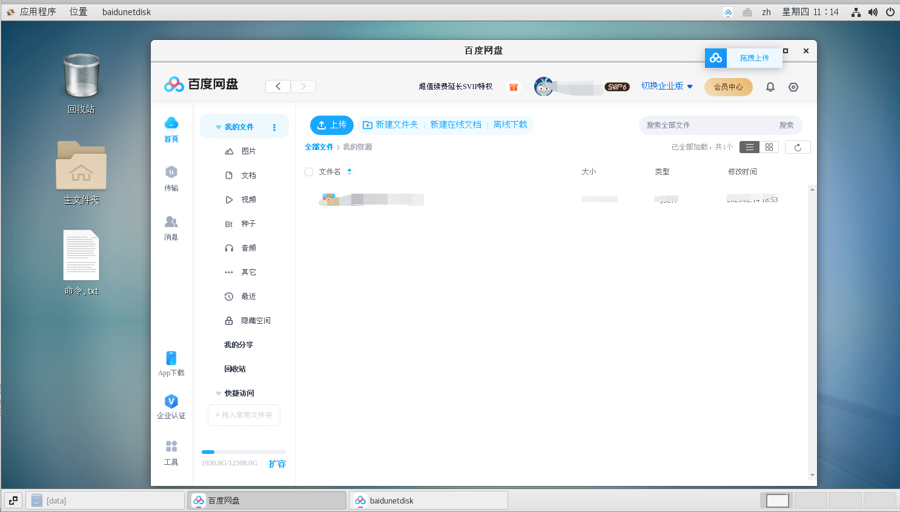
Task: Open 我的文件 three-dot more menu
Action: click(x=274, y=127)
